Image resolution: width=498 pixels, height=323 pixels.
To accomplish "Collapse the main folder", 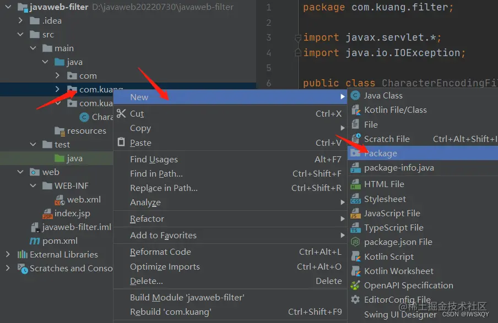I will click(x=33, y=48).
